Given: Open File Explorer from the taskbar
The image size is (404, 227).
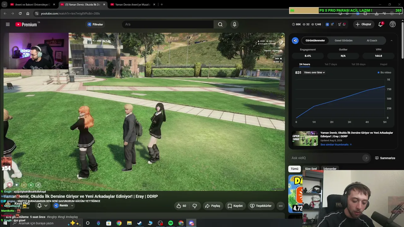Looking at the screenshot, I should tap(129, 223).
